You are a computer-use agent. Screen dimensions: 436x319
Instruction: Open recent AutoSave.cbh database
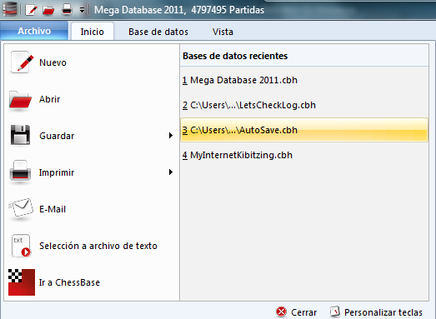point(304,130)
